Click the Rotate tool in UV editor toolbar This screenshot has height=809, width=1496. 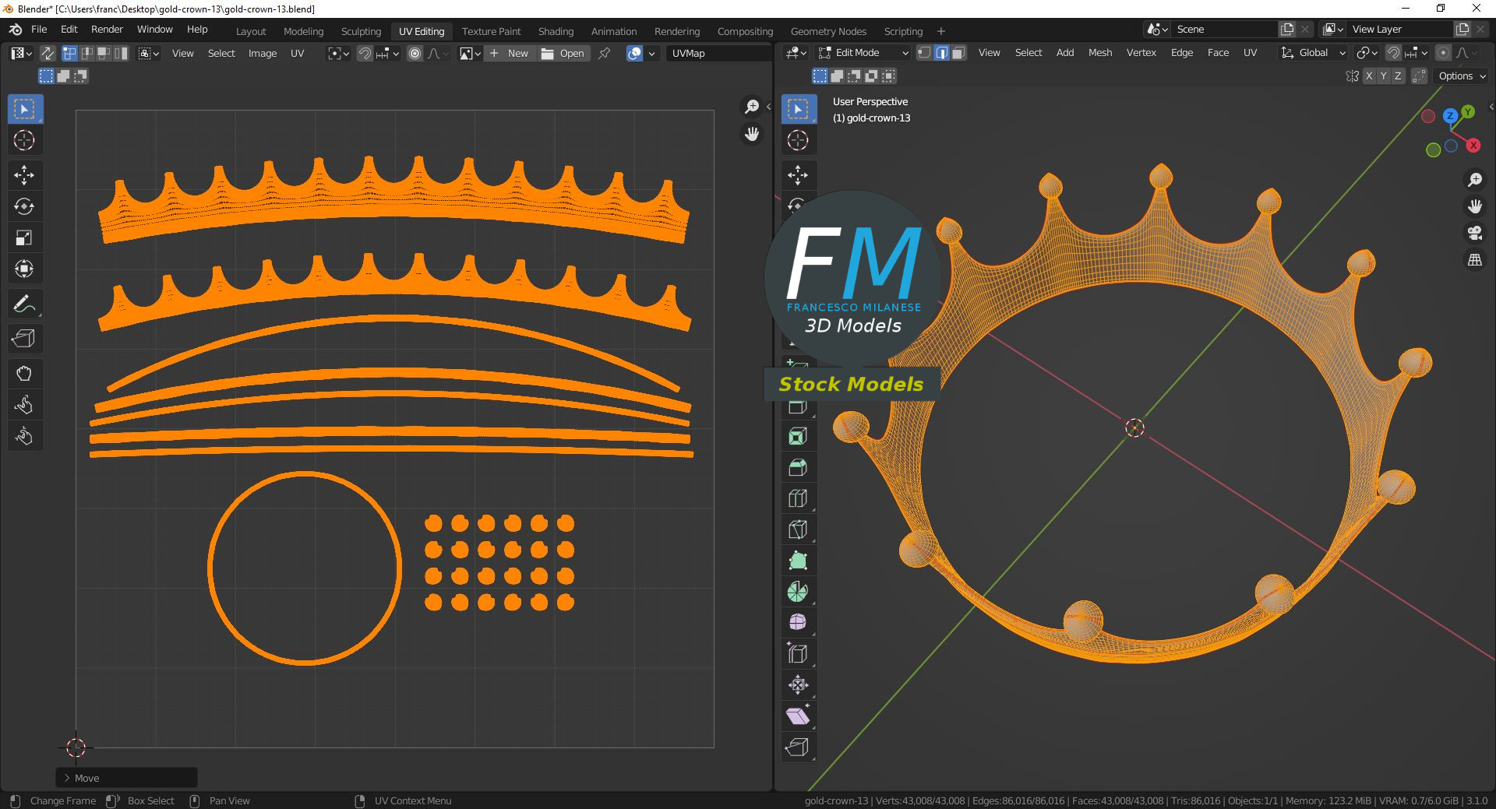pos(24,206)
